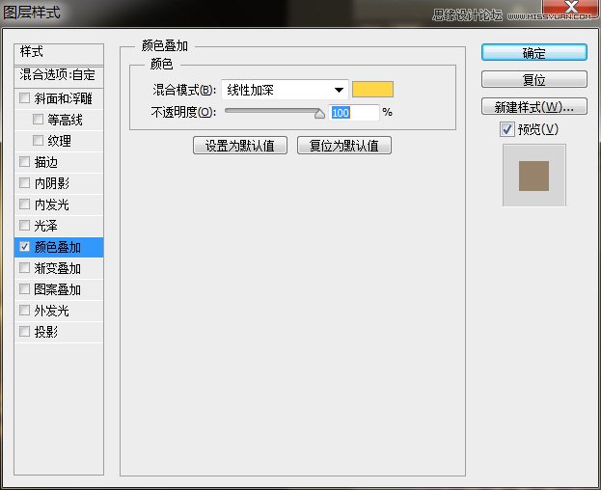Click the 复位 button
The height and width of the screenshot is (490, 601).
pyautogui.click(x=533, y=80)
